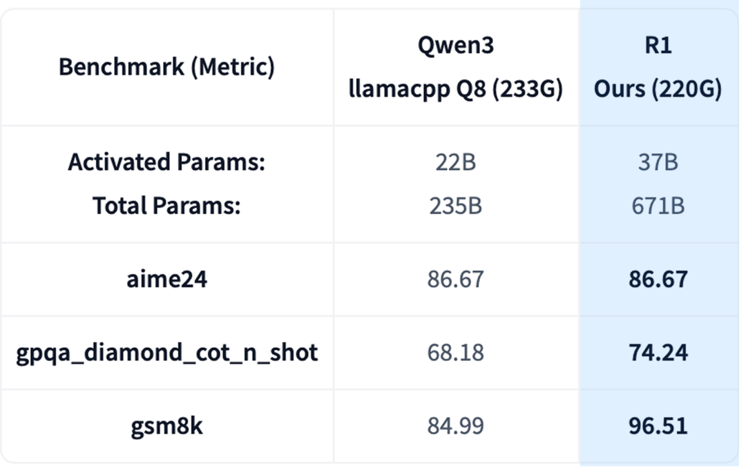
Task: Click the 74.24 score cell
Action: coord(658,352)
